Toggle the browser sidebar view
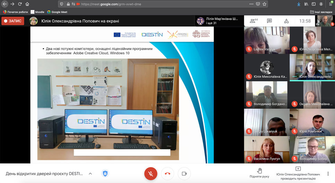The width and height of the screenshot is (335, 183). point(313,4)
